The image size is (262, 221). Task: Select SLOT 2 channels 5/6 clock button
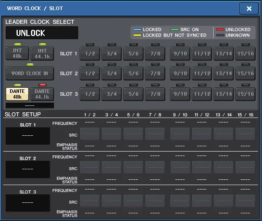[133, 74]
